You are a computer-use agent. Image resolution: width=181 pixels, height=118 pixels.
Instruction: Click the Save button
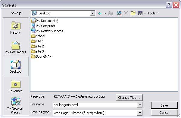pyautogui.click(x=164, y=105)
